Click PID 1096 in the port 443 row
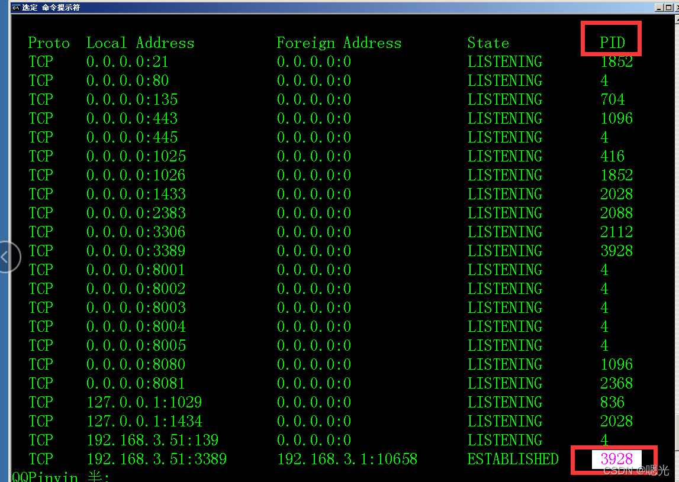The height and width of the screenshot is (482, 679). [617, 118]
